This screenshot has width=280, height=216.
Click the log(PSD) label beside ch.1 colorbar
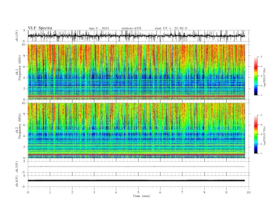(x=264, y=78)
